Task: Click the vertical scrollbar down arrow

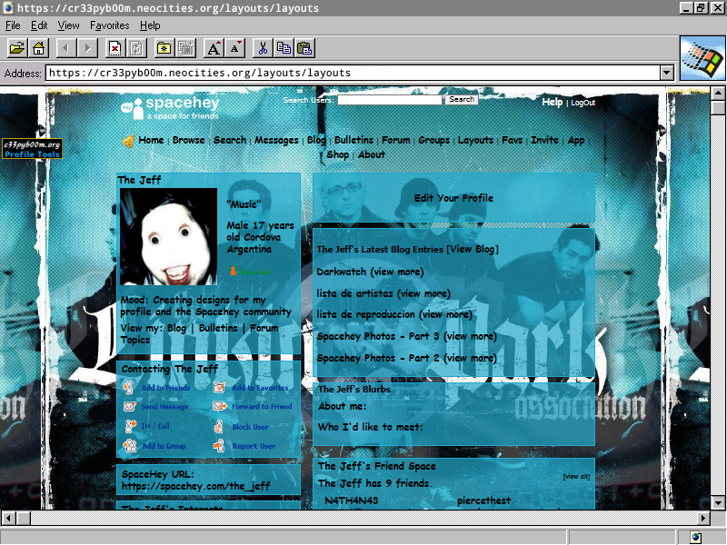Action: pos(718,502)
